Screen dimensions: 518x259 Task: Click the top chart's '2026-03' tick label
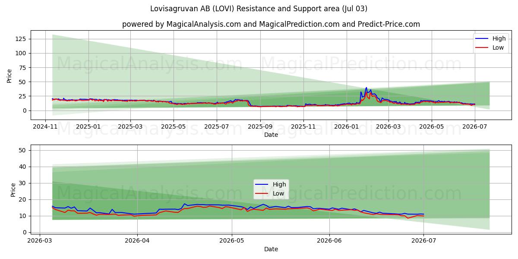click(388, 127)
